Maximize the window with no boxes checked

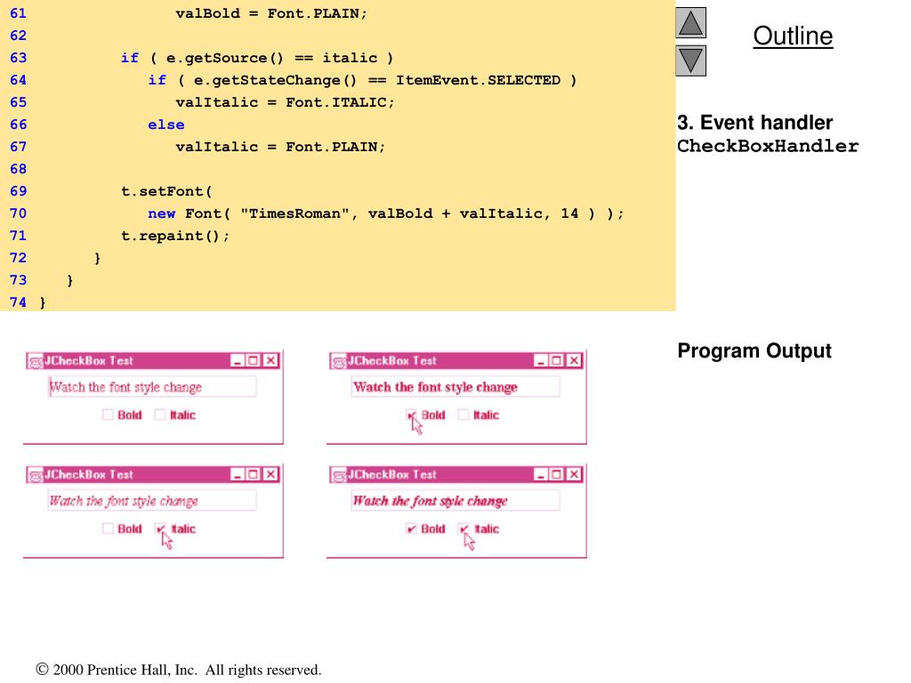(x=253, y=361)
